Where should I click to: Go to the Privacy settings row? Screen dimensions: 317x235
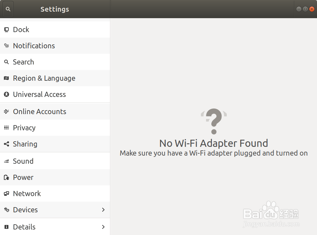pyautogui.click(x=55, y=128)
